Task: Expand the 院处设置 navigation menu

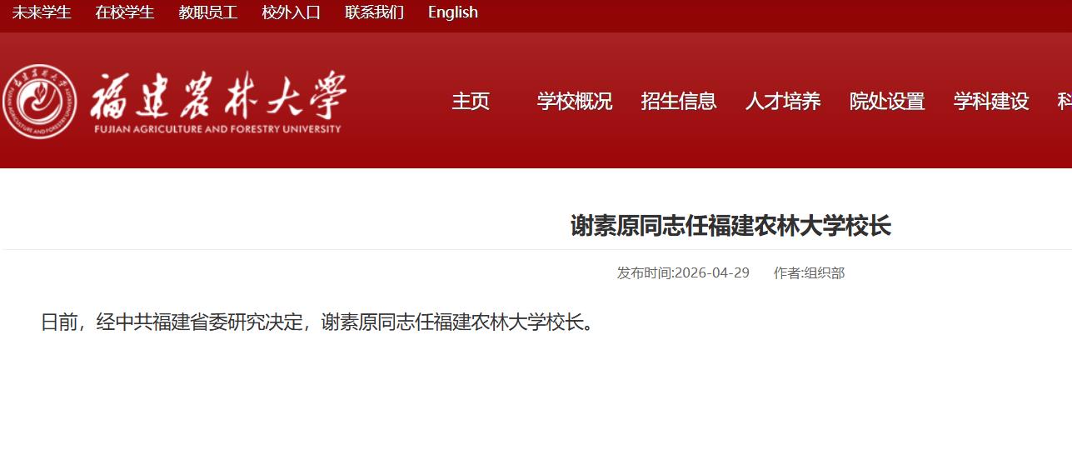Action: [887, 102]
